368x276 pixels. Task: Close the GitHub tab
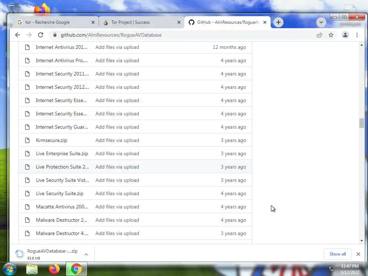pyautogui.click(x=265, y=22)
